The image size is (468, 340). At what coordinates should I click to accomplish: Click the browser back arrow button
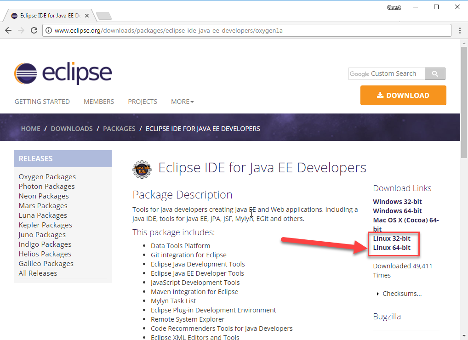(x=8, y=30)
